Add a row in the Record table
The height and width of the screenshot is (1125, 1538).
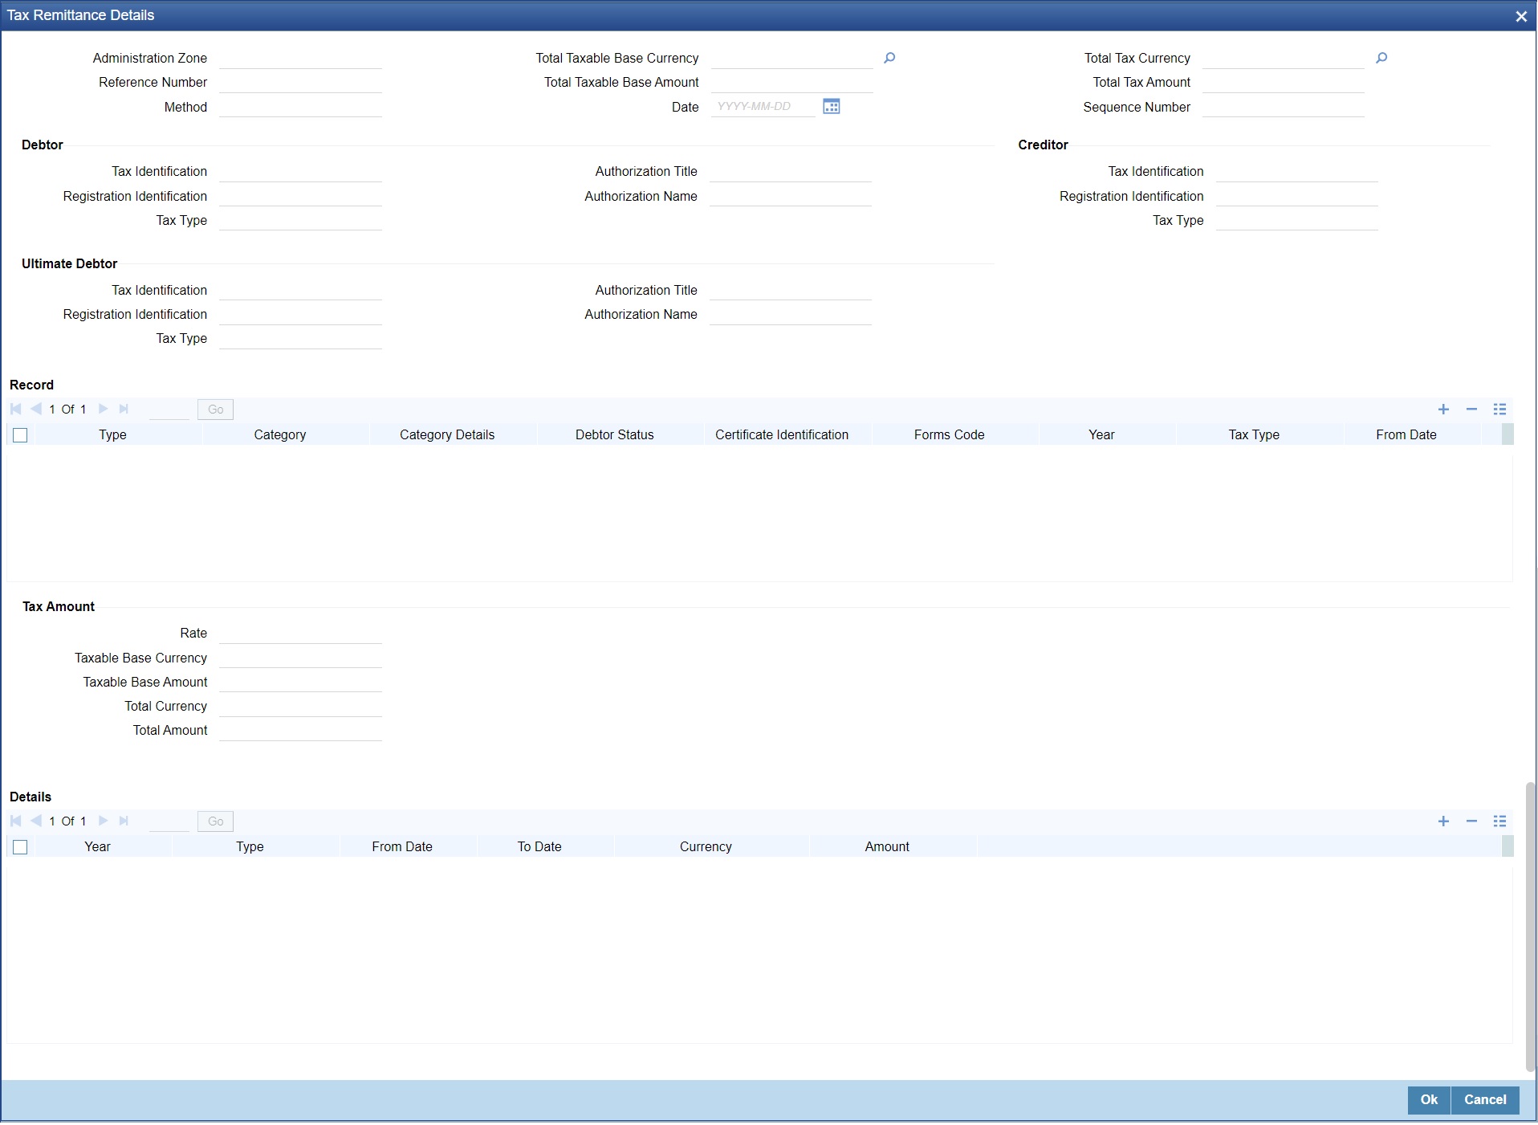click(1443, 410)
